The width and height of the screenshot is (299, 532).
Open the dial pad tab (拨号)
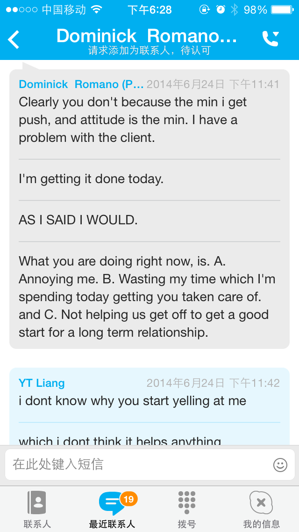187,509
